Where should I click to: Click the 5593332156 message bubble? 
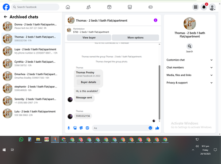tap(83, 116)
